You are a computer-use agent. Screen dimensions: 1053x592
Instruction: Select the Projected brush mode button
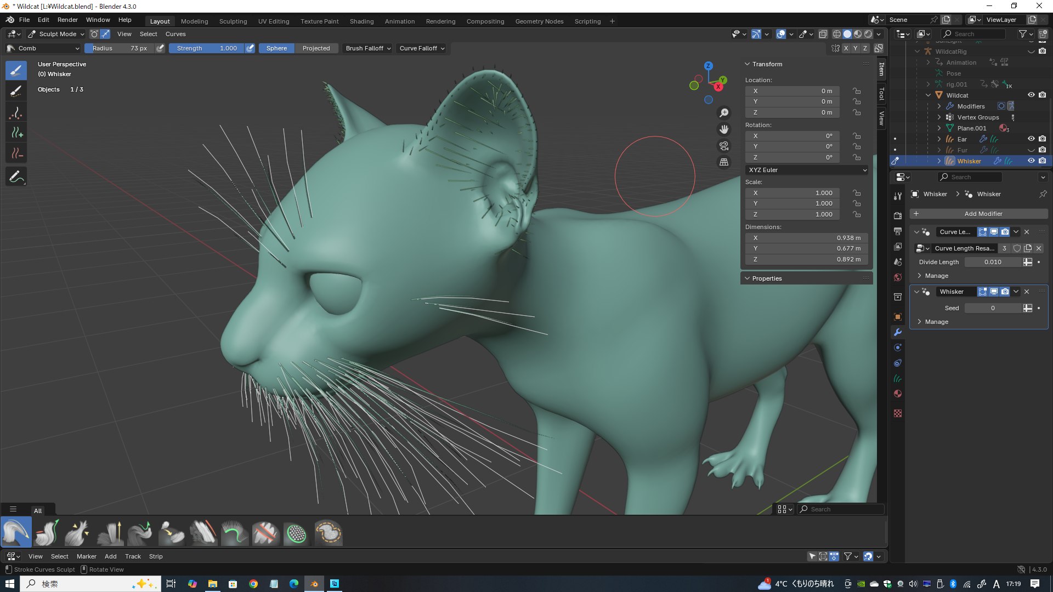tap(316, 48)
